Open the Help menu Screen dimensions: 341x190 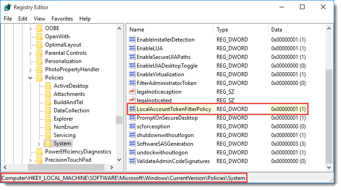click(x=85, y=19)
